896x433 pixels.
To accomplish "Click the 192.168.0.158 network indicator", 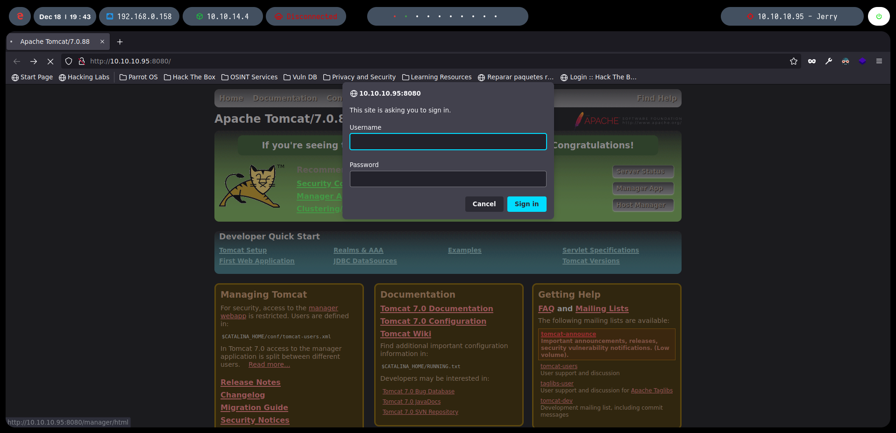I will pyautogui.click(x=139, y=16).
